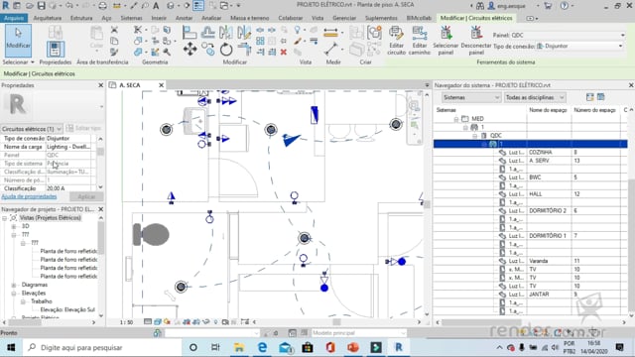Click the Detail Level icon in view control bar
The height and width of the screenshot is (357, 635).
coord(148,322)
